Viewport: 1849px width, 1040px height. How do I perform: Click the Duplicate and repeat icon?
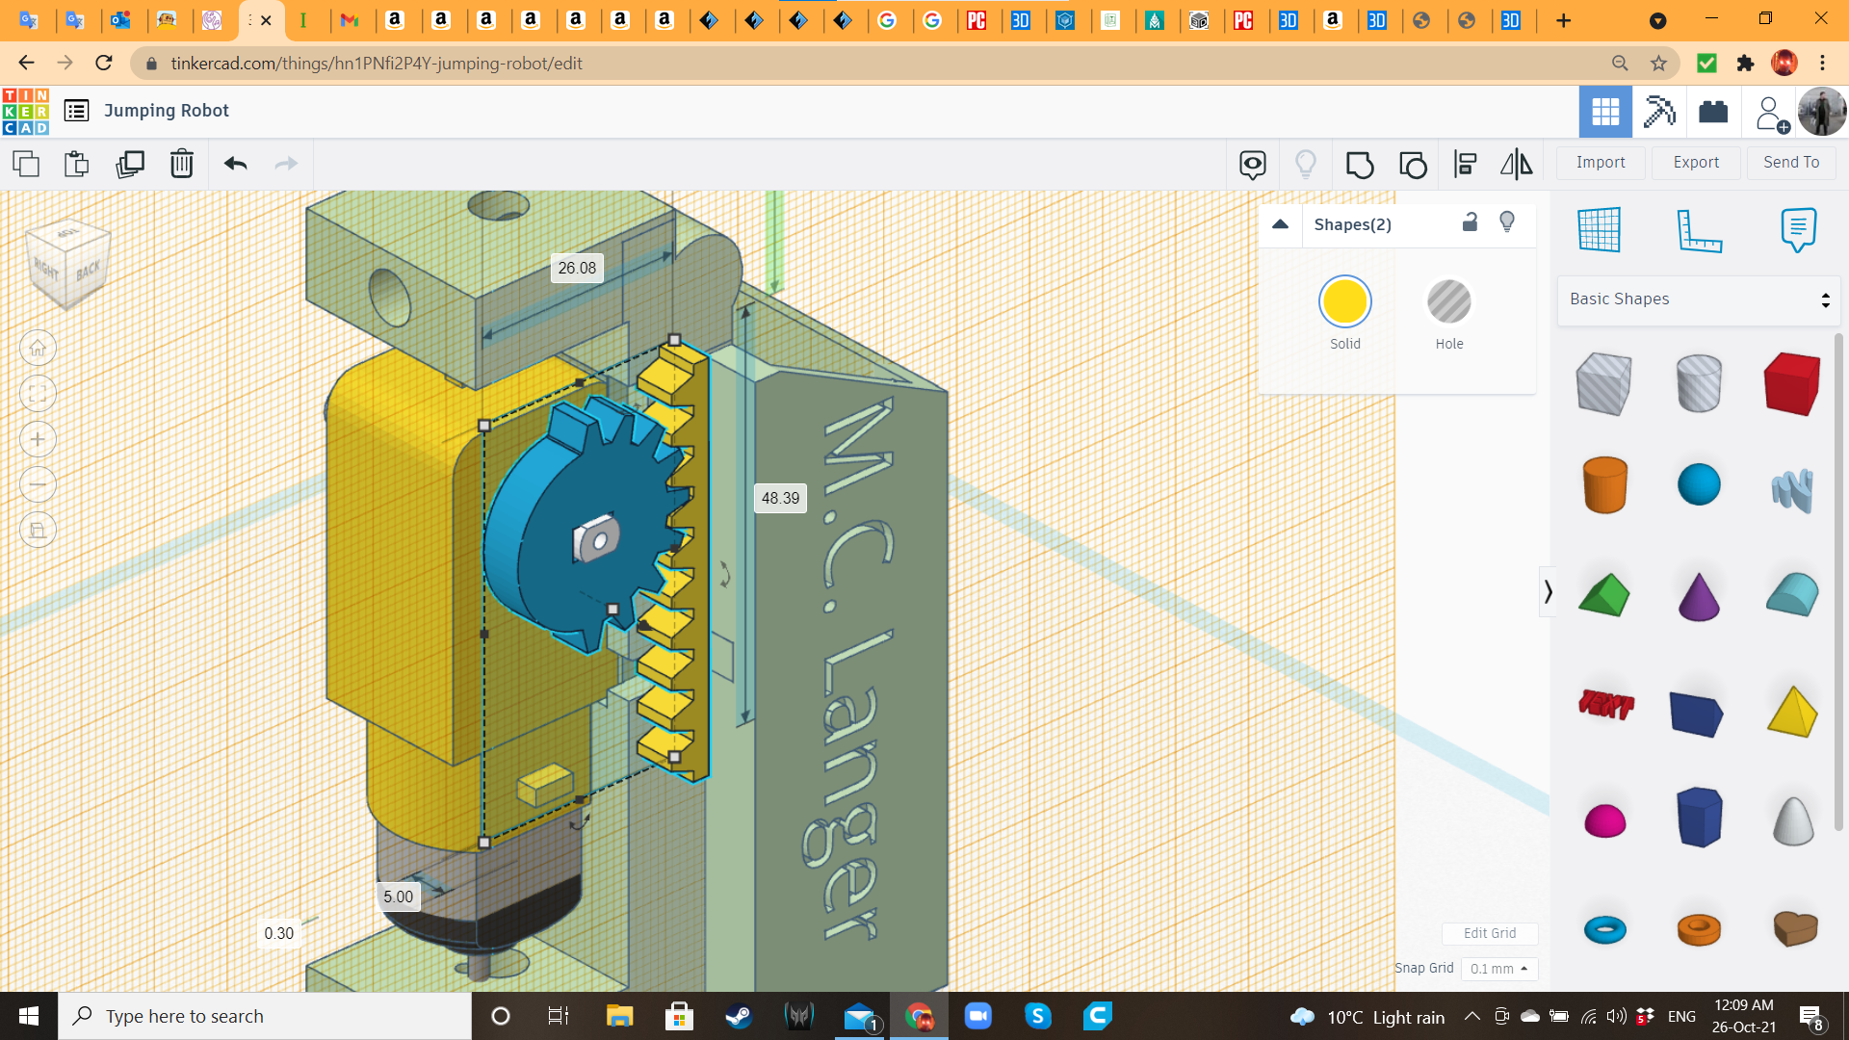[129, 164]
